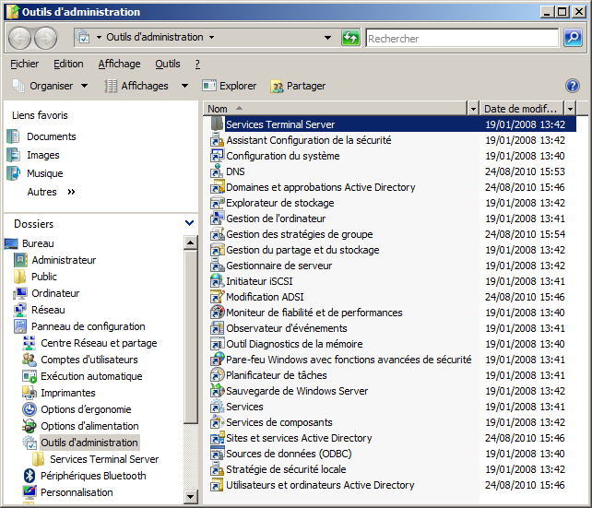The height and width of the screenshot is (508, 592).
Task: Open the Outils menu
Action: (168, 64)
